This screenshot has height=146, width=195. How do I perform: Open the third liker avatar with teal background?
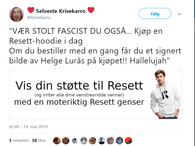coord(75,141)
